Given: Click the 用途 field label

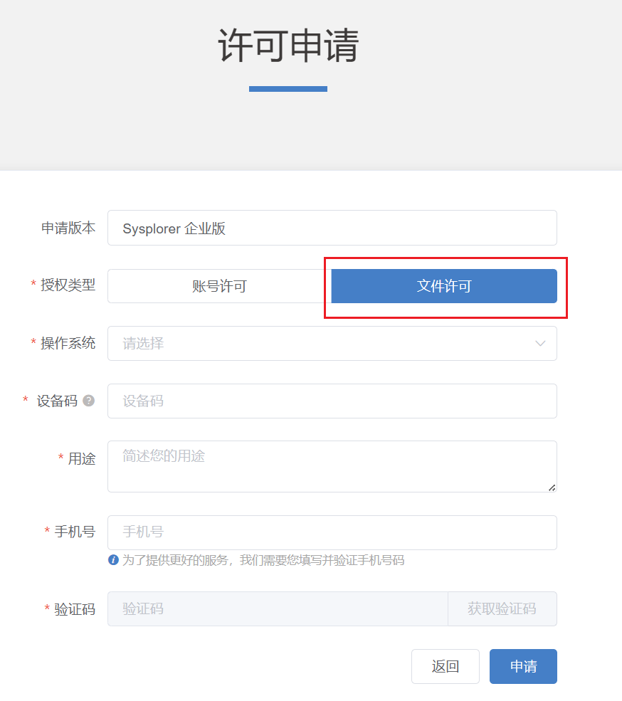Looking at the screenshot, I should click(x=81, y=459).
